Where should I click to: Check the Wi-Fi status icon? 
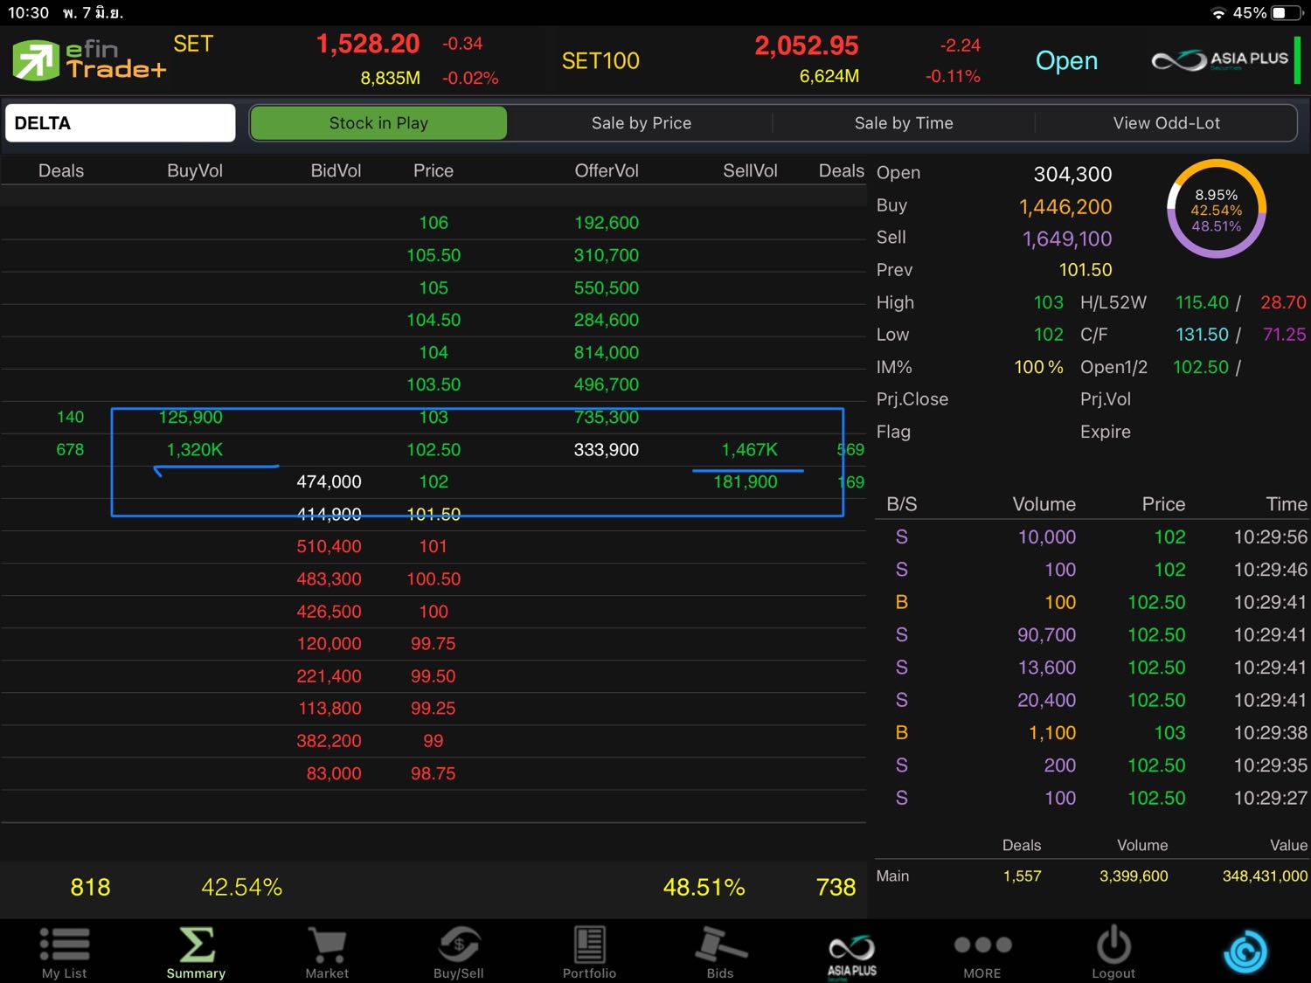pyautogui.click(x=1218, y=13)
